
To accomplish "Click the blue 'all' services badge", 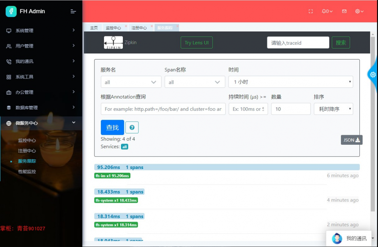I will 125,147.
